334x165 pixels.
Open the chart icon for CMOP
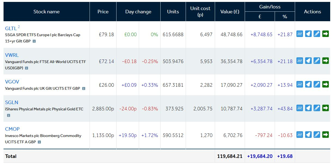(299, 135)
